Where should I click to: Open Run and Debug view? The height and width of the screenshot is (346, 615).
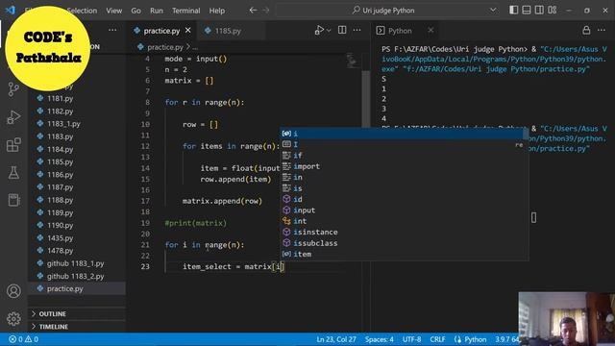pos(13,117)
